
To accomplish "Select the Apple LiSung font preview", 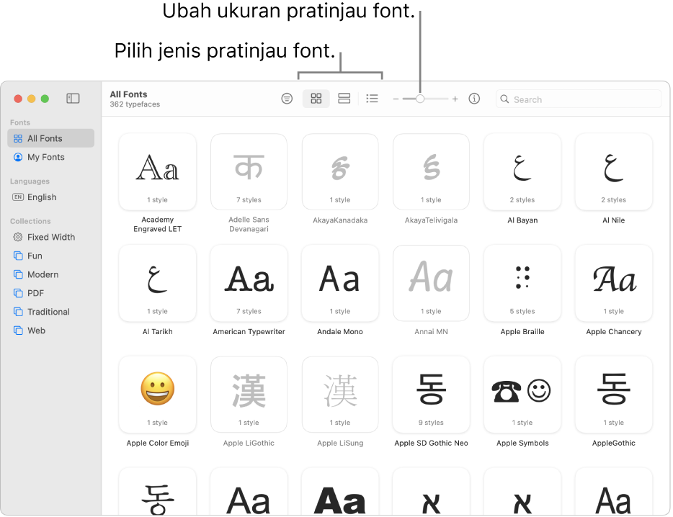I will pos(340,395).
